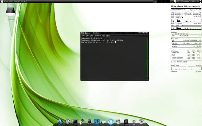Click the 'Taking shot in 5.. 4..' terminal line
Viewport: 202px width, 126px height.
click(99, 42)
